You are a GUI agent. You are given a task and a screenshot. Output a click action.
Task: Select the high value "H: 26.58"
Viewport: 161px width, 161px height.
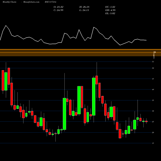point(84,7)
